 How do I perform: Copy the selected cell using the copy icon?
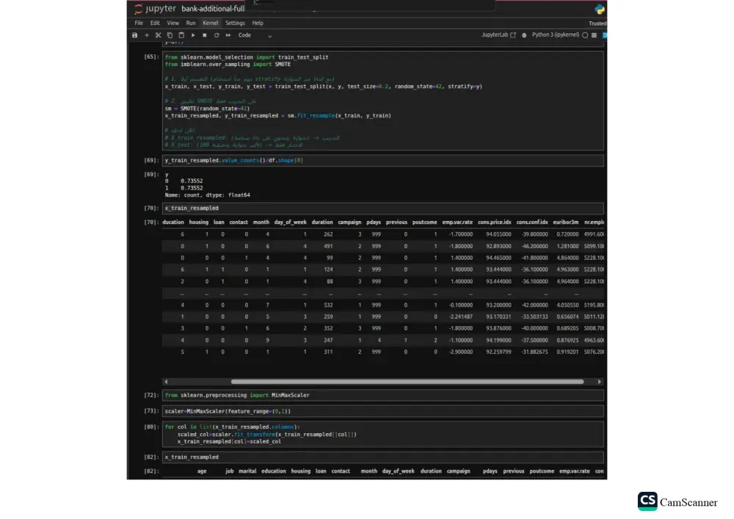point(170,35)
